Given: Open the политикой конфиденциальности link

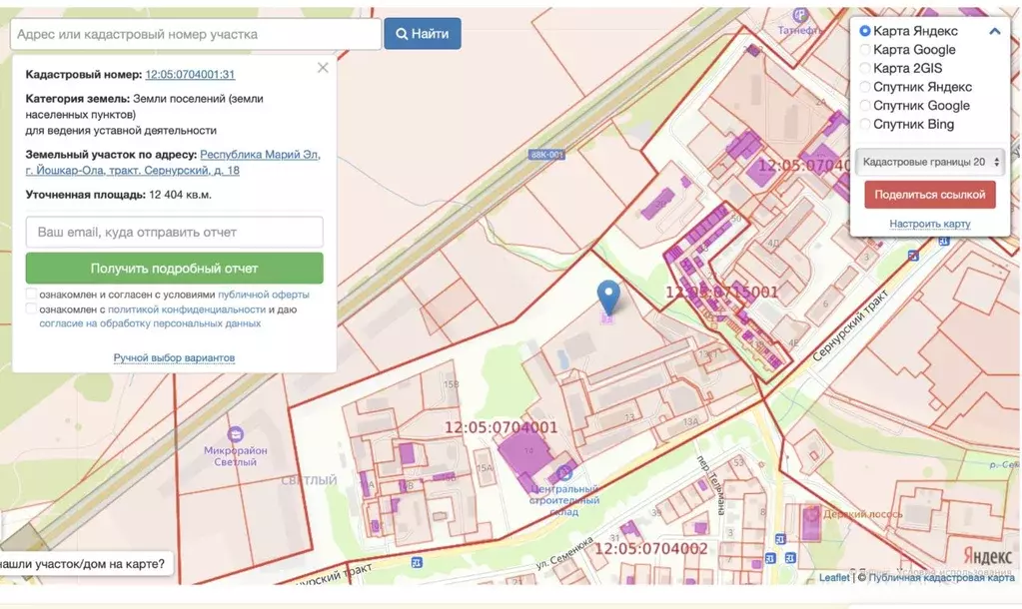Looking at the screenshot, I should click(x=187, y=309).
